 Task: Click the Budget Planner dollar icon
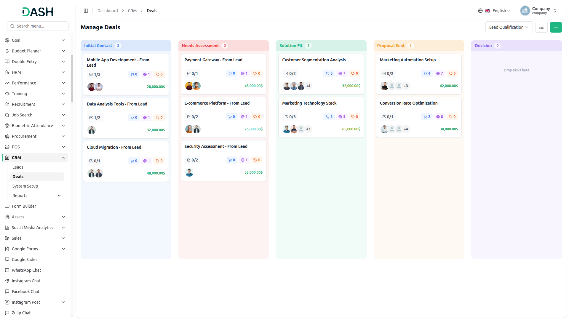pos(7,51)
